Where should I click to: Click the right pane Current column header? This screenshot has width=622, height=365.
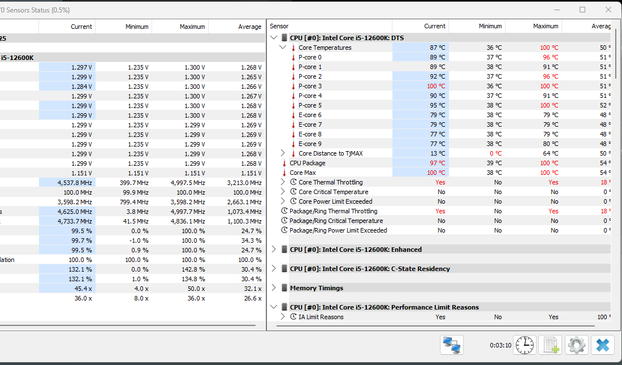421,26
